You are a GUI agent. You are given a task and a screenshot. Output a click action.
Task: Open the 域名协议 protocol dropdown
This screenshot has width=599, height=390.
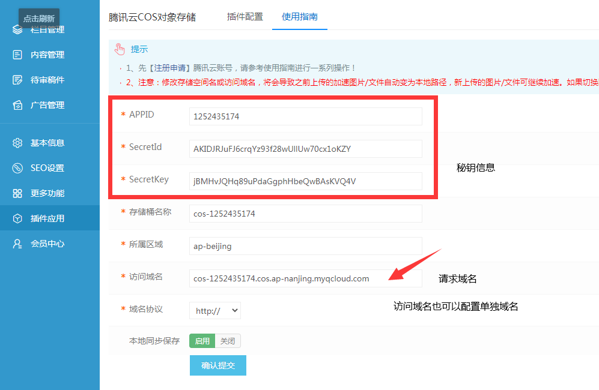coord(214,310)
